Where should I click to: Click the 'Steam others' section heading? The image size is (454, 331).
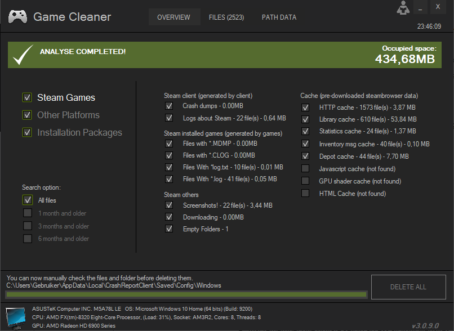pos(181,195)
